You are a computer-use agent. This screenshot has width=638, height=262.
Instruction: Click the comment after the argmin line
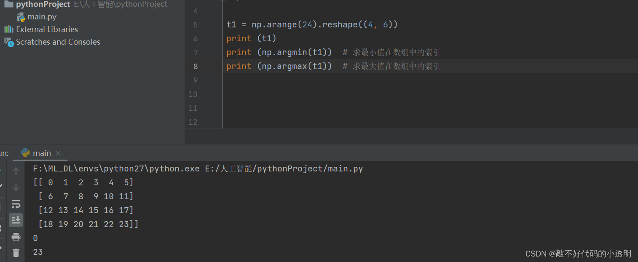point(391,53)
